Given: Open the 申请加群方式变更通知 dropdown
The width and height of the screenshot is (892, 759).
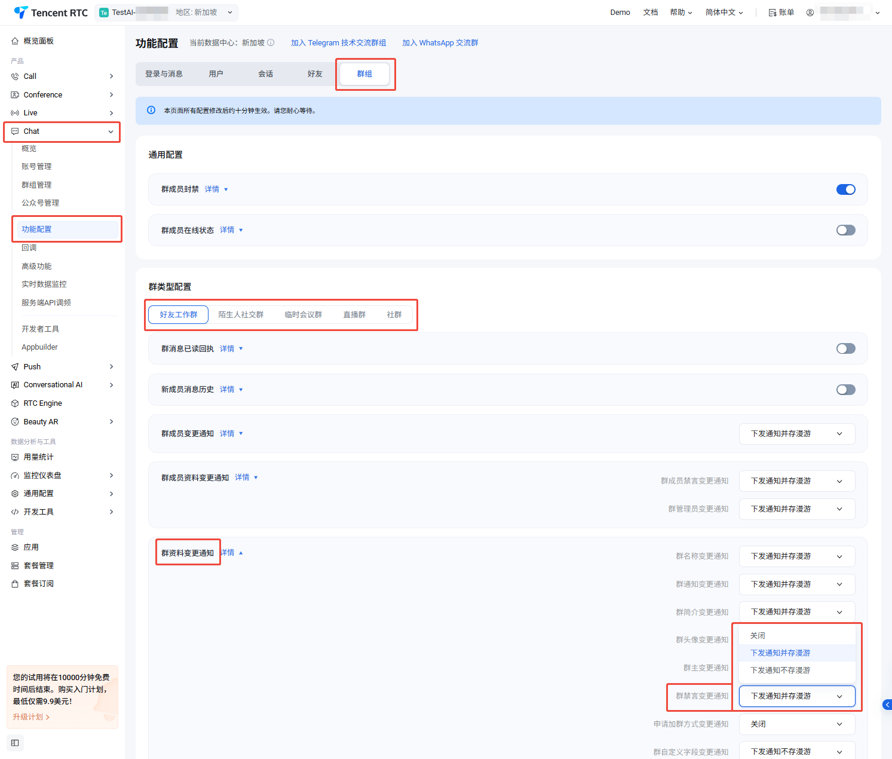Looking at the screenshot, I should click(797, 724).
